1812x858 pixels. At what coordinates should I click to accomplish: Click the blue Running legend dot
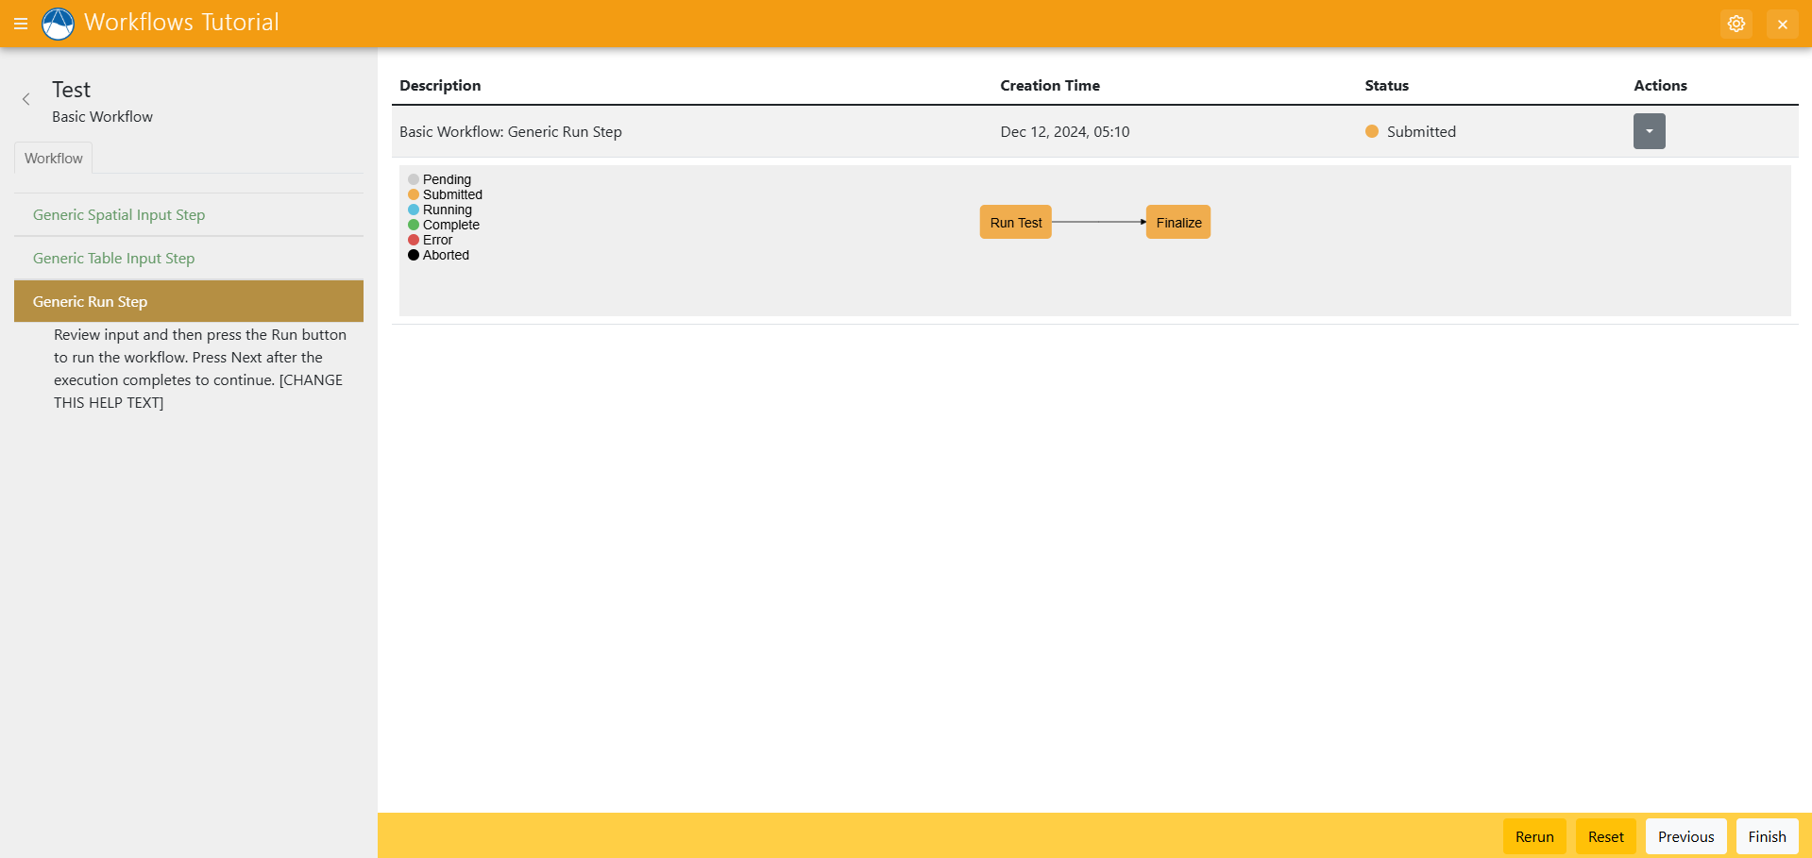413,210
